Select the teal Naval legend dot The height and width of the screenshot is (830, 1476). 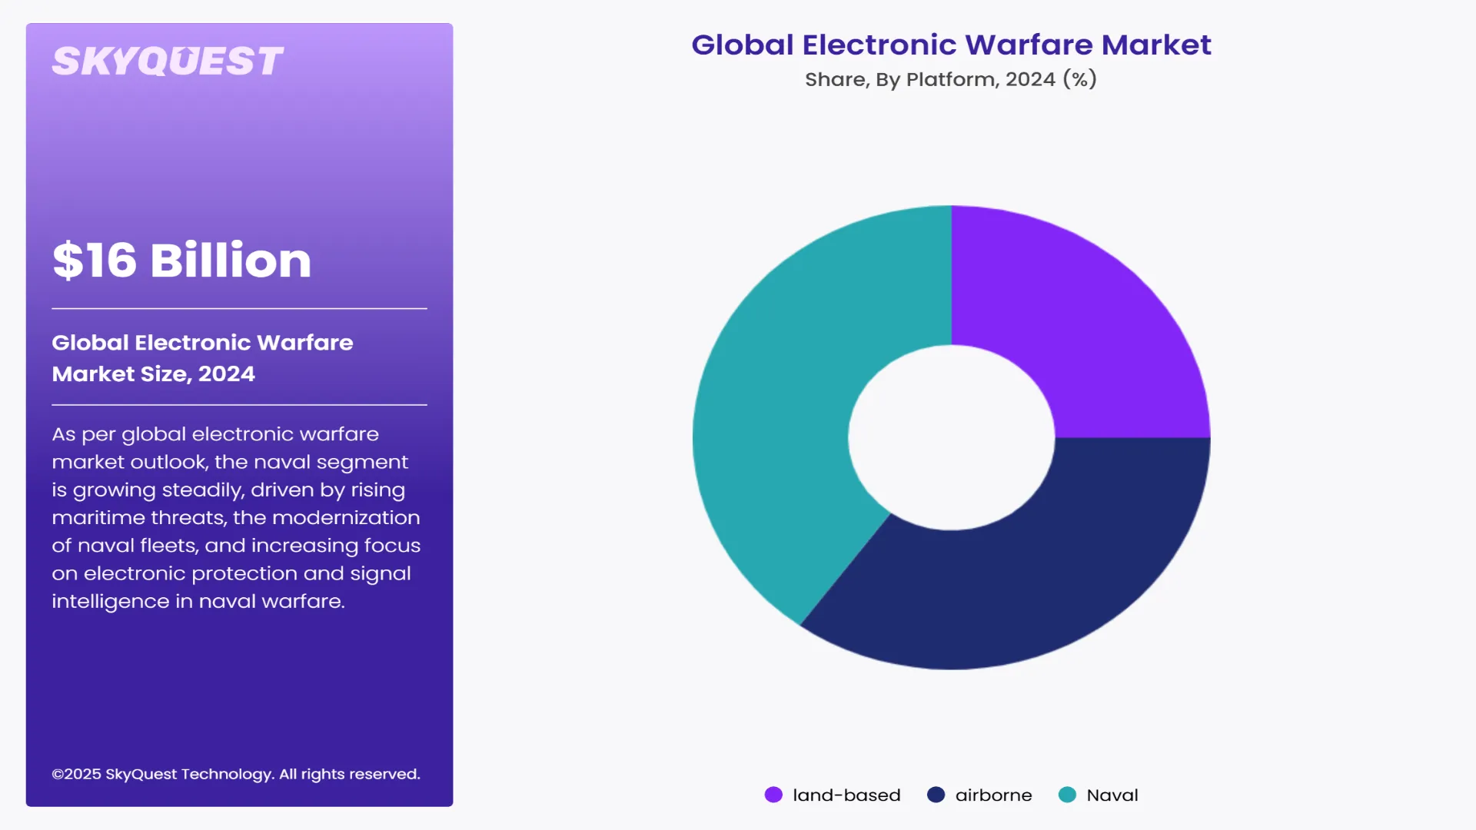tap(1068, 795)
